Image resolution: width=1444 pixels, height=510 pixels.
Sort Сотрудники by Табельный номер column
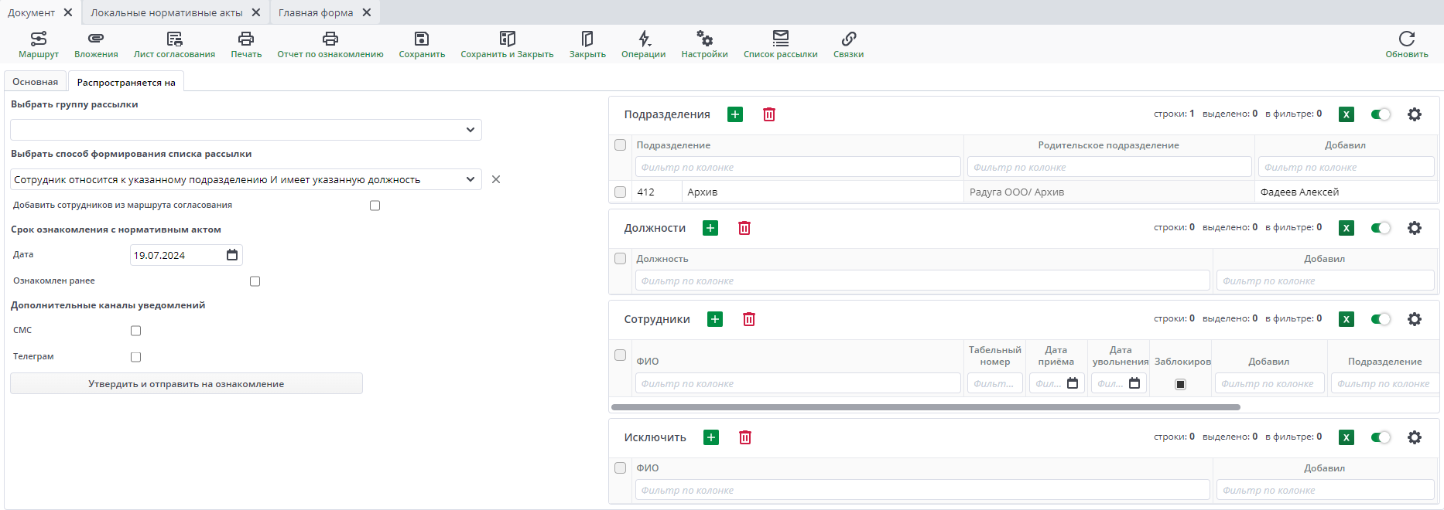pos(995,355)
